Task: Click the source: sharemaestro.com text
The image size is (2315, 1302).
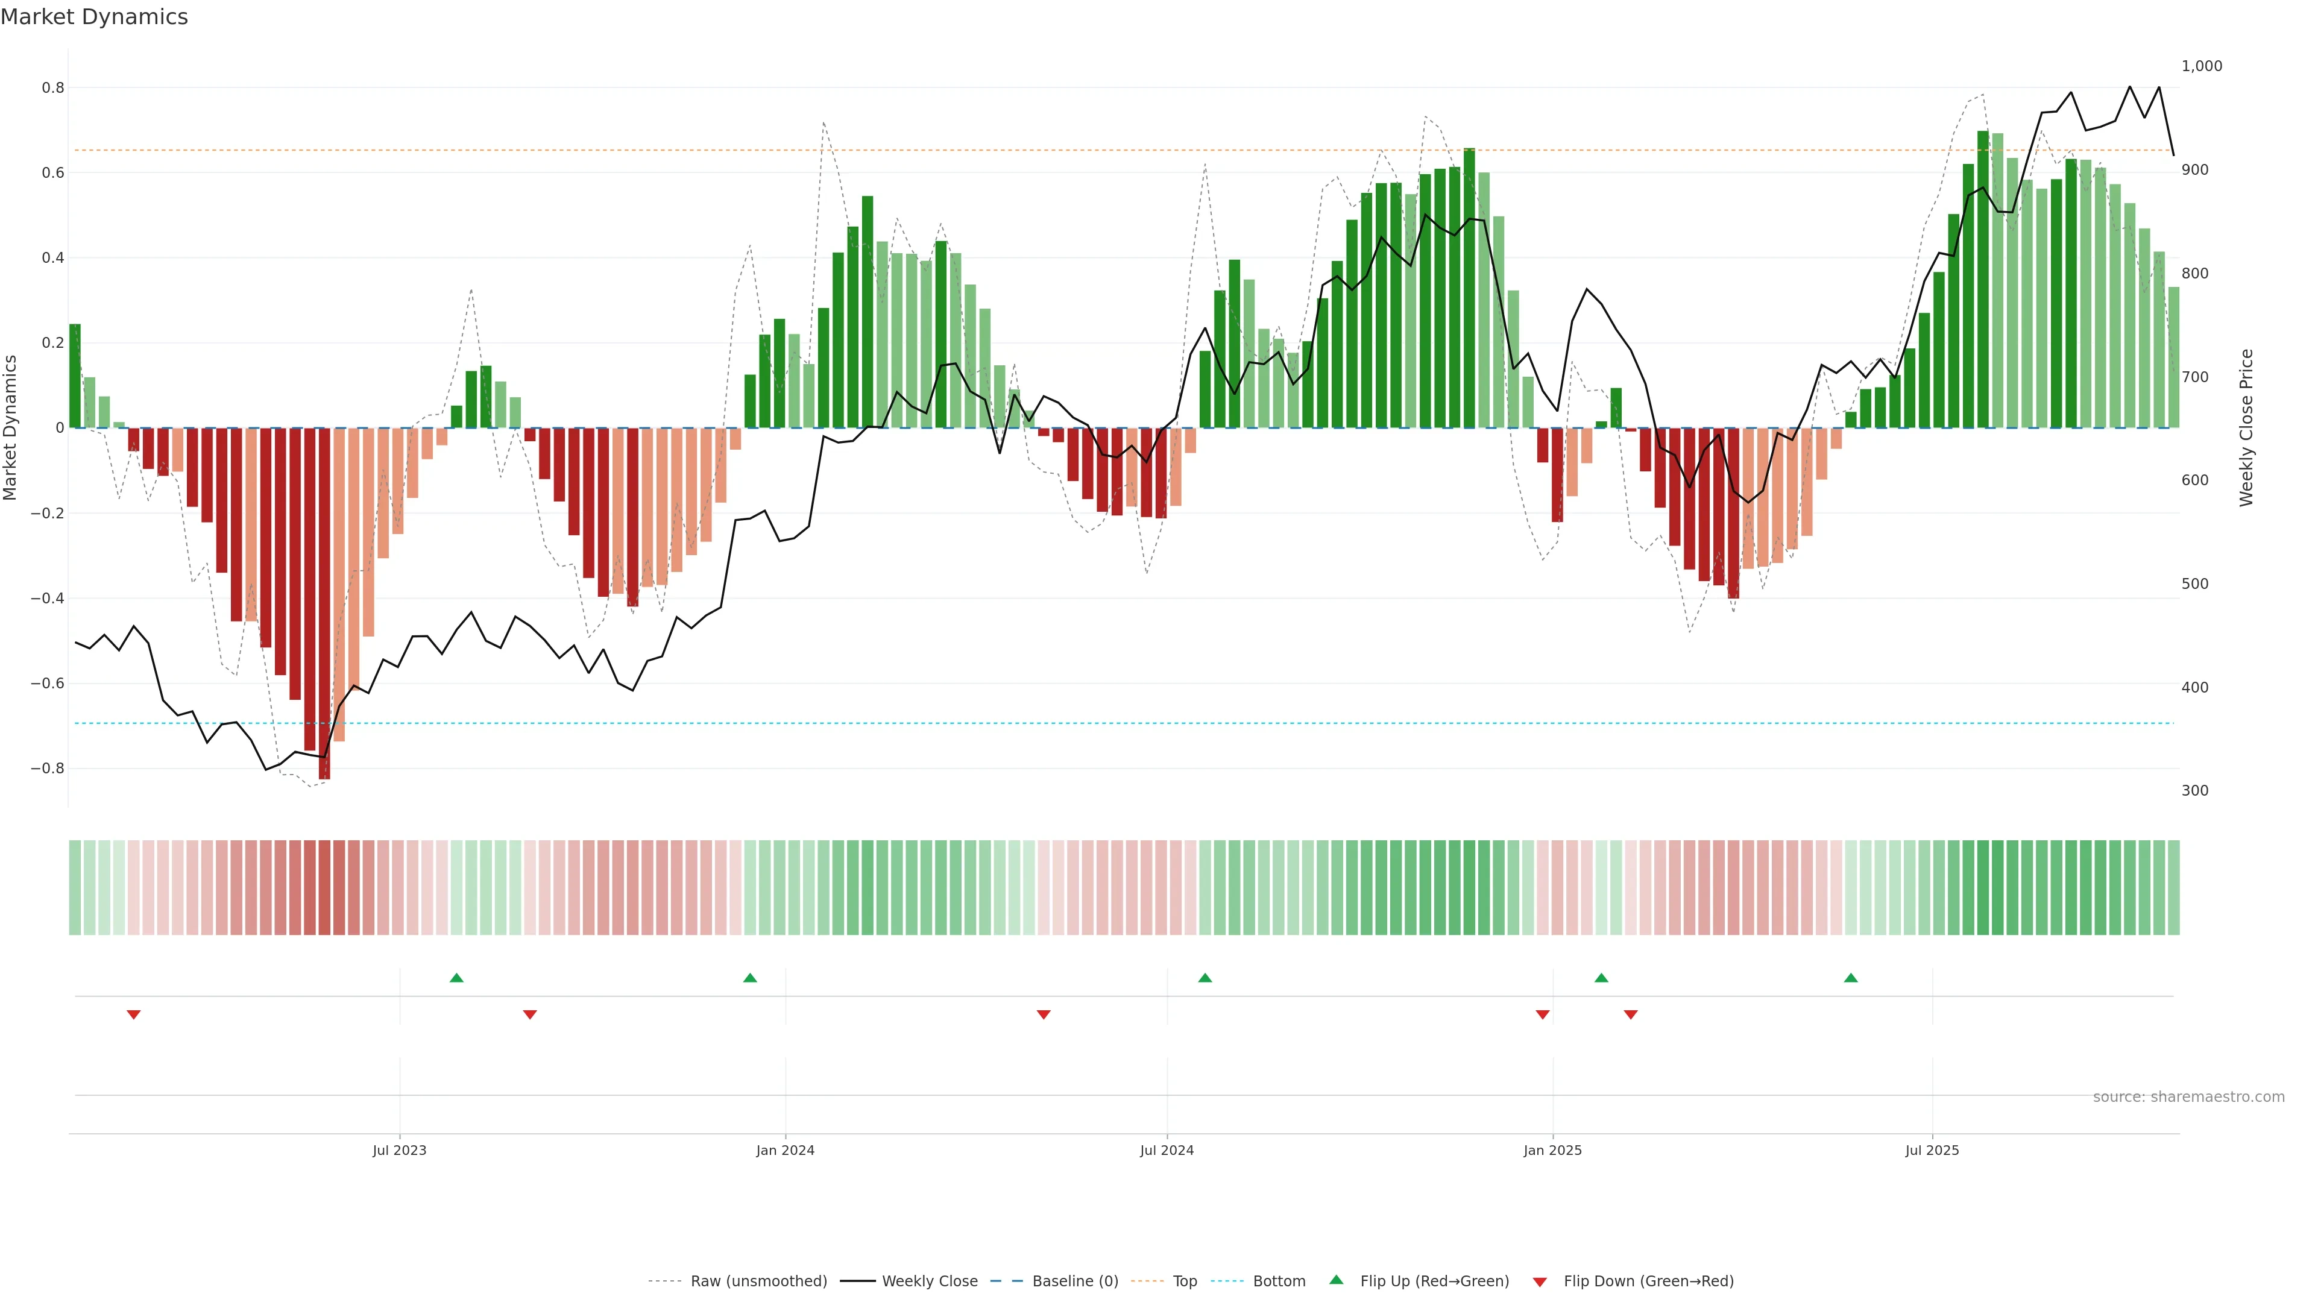Action: 2188,1097
